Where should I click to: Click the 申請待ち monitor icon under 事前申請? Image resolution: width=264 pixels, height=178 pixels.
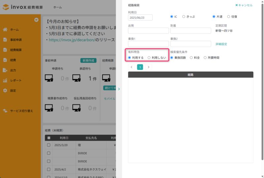(x=49, y=78)
